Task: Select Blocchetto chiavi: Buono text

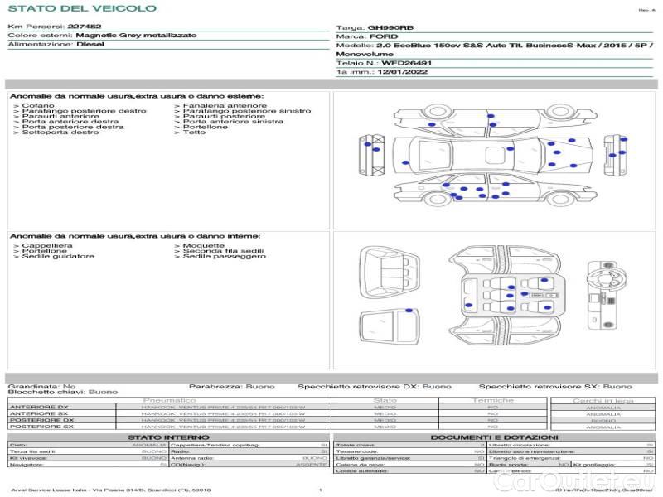Action: point(63,392)
